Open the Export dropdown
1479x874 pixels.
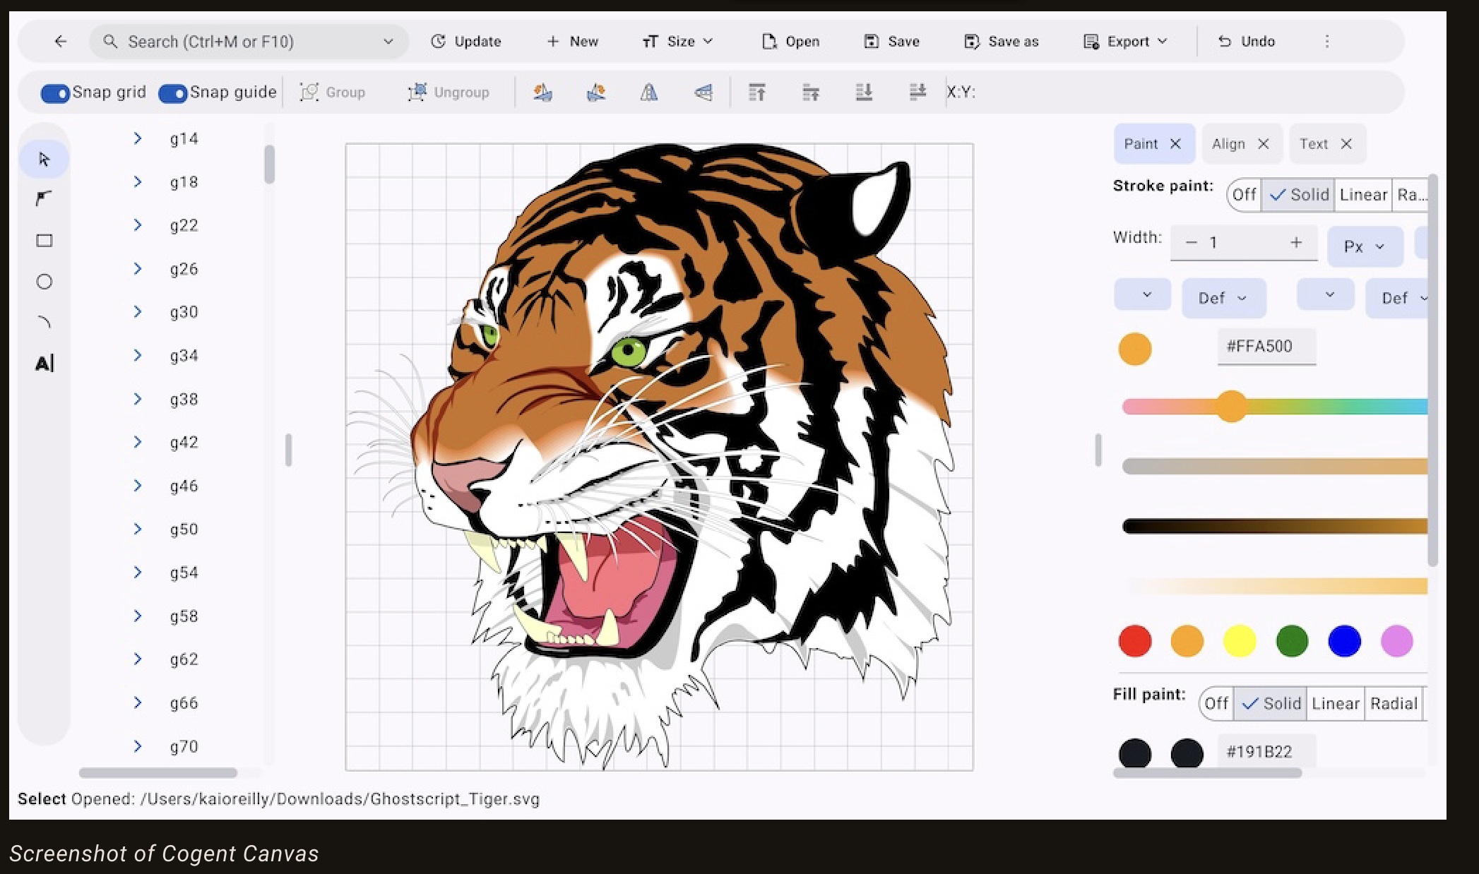point(1125,42)
